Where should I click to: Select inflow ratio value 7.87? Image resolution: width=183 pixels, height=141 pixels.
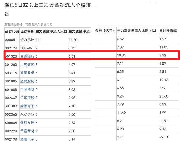(120, 47)
